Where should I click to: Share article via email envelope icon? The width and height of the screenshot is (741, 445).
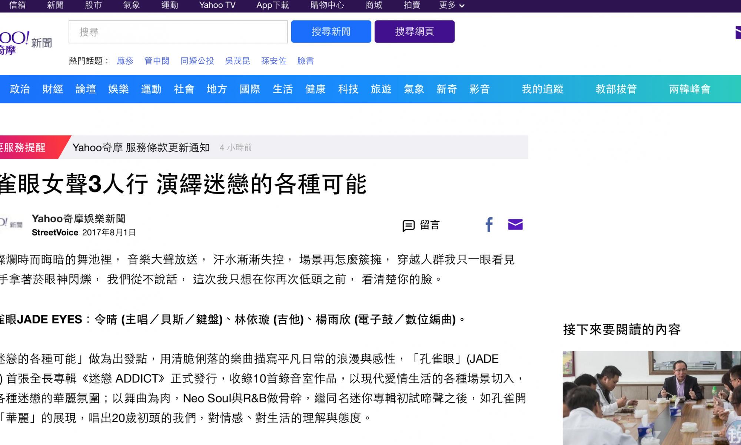[x=515, y=225]
